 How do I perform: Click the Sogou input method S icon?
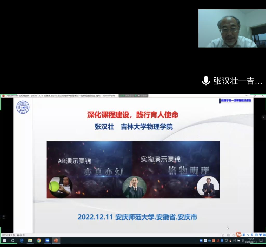(238, 235)
